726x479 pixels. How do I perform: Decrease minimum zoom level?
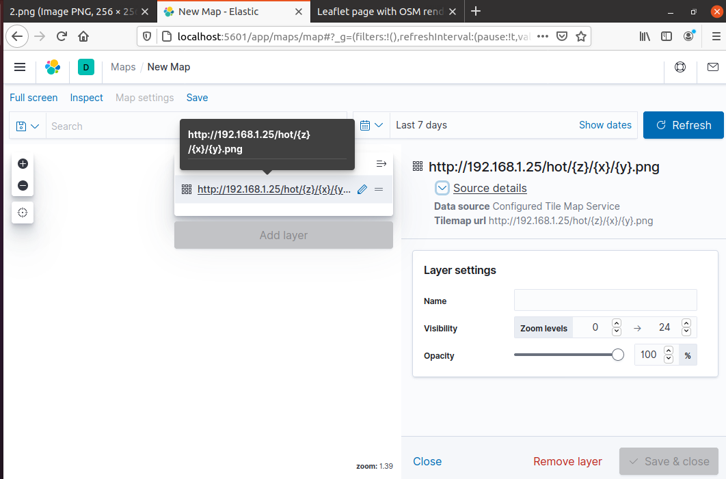616,331
